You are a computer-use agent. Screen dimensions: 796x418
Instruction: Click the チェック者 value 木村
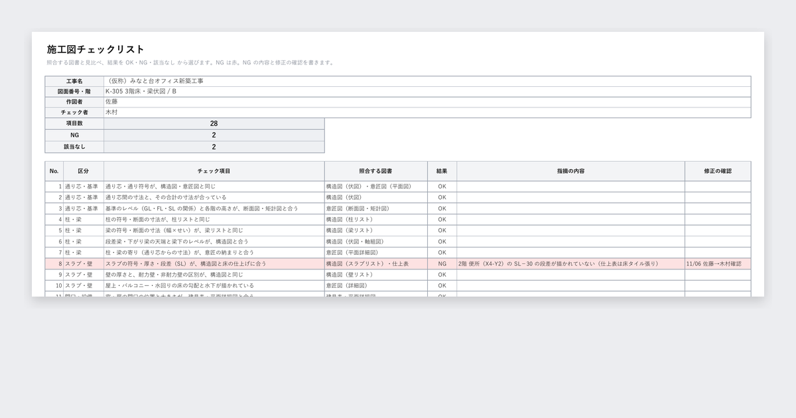[x=427, y=113]
